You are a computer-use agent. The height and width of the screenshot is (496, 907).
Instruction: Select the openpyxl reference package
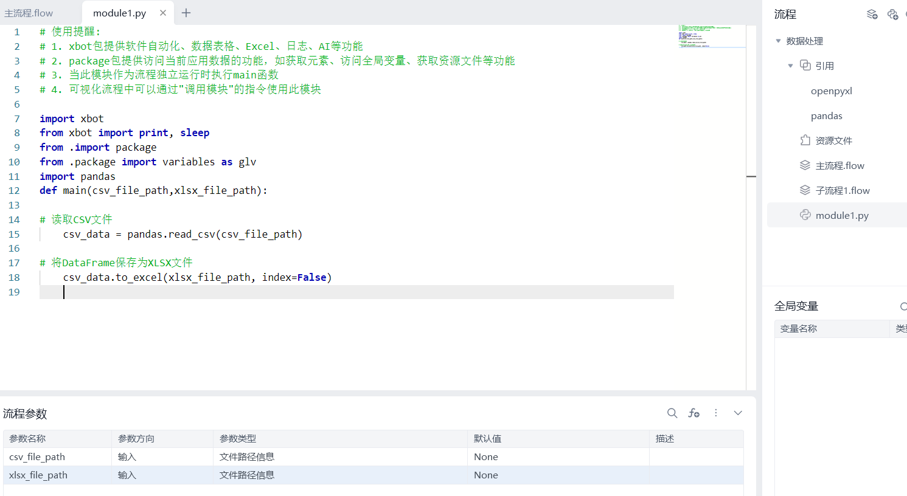(x=831, y=91)
